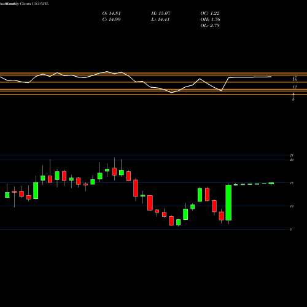The image size is (307, 307).
Task: Select the 'OH: 1.76' reading
Action: pyautogui.click(x=211, y=20)
